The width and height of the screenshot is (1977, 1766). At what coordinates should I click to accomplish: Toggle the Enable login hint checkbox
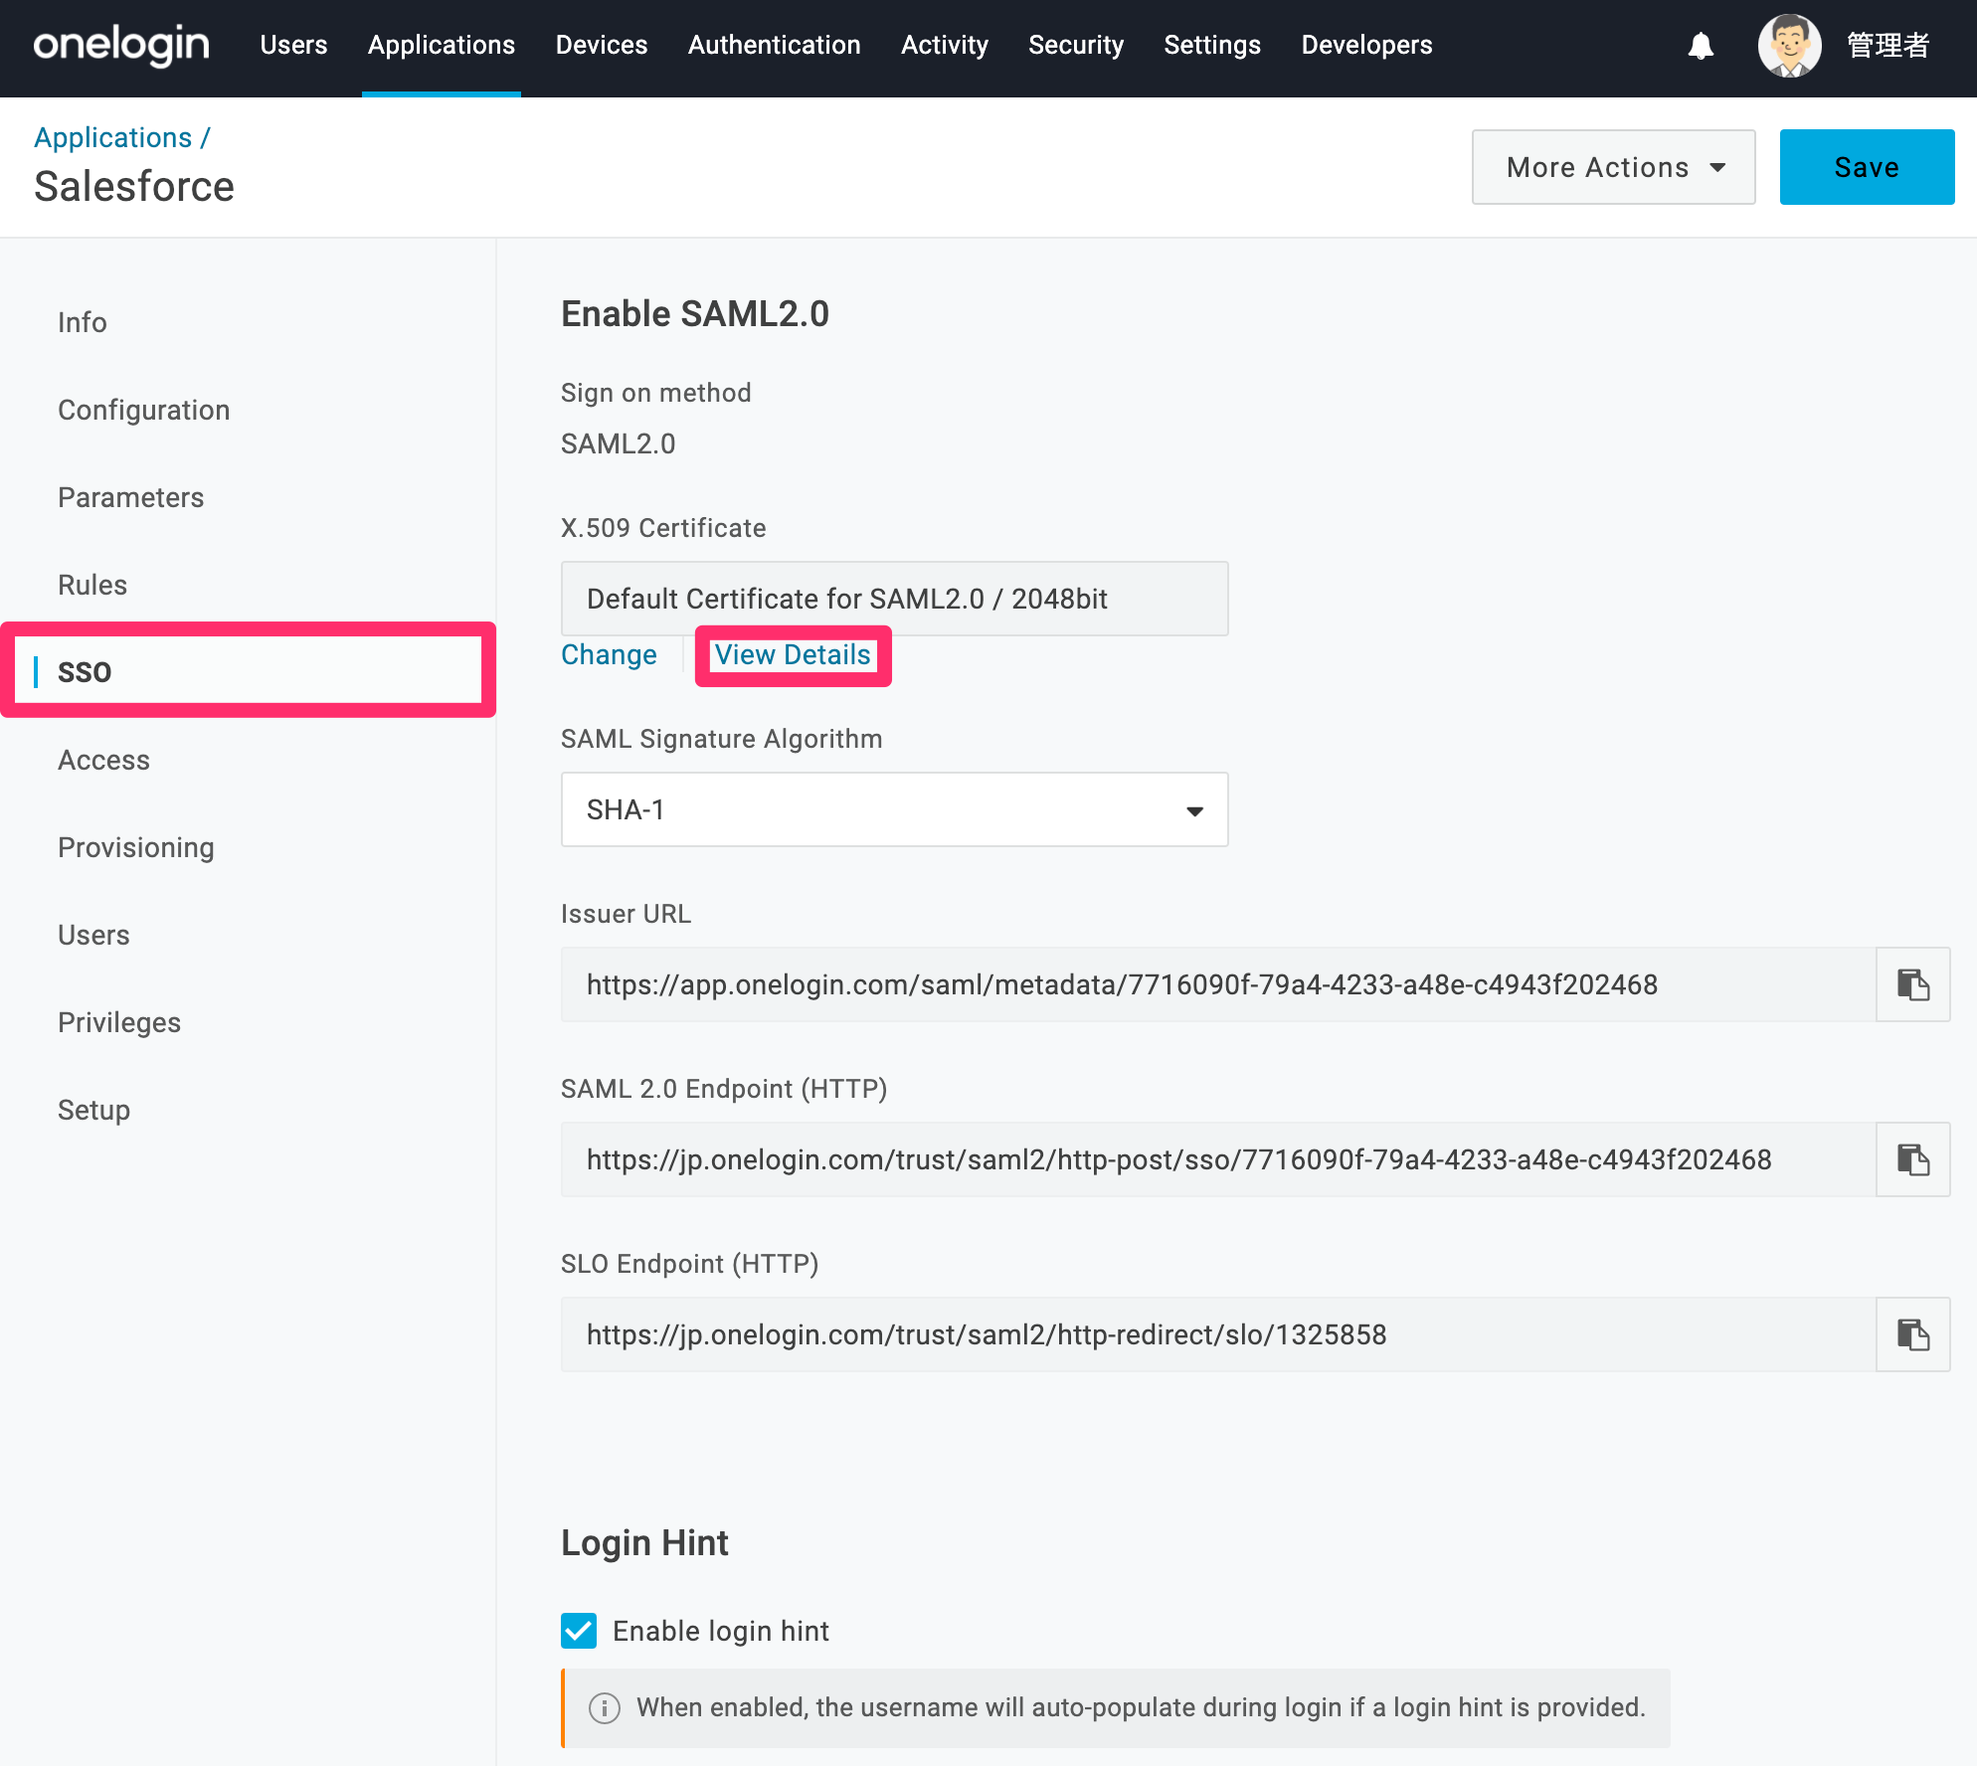(579, 1631)
